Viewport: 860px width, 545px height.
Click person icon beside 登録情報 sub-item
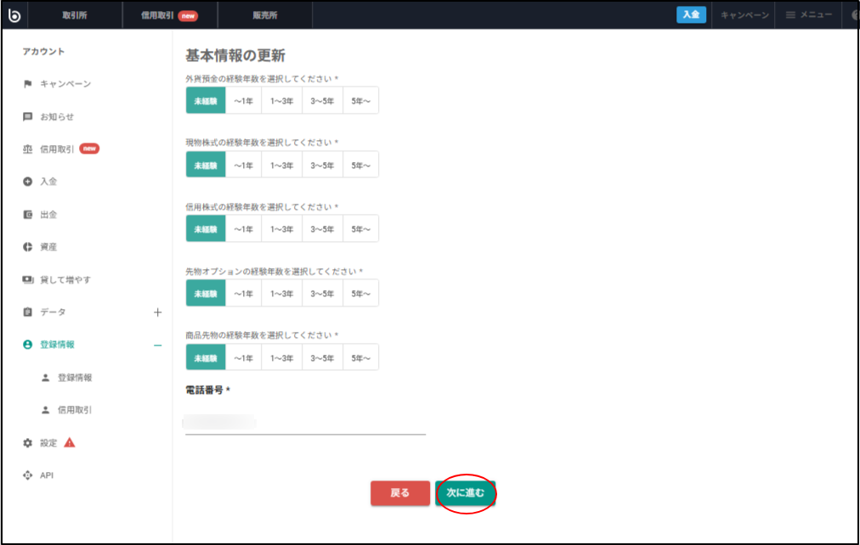46,378
